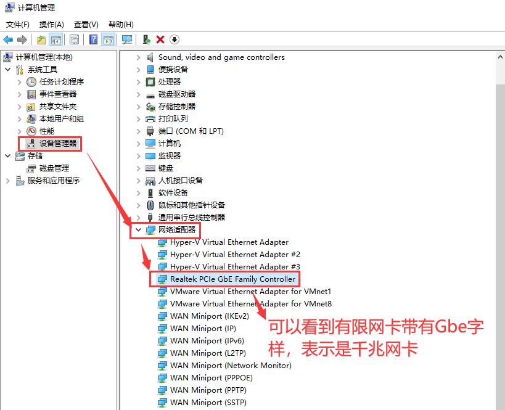Open the 查看(V) menu

(x=86, y=24)
